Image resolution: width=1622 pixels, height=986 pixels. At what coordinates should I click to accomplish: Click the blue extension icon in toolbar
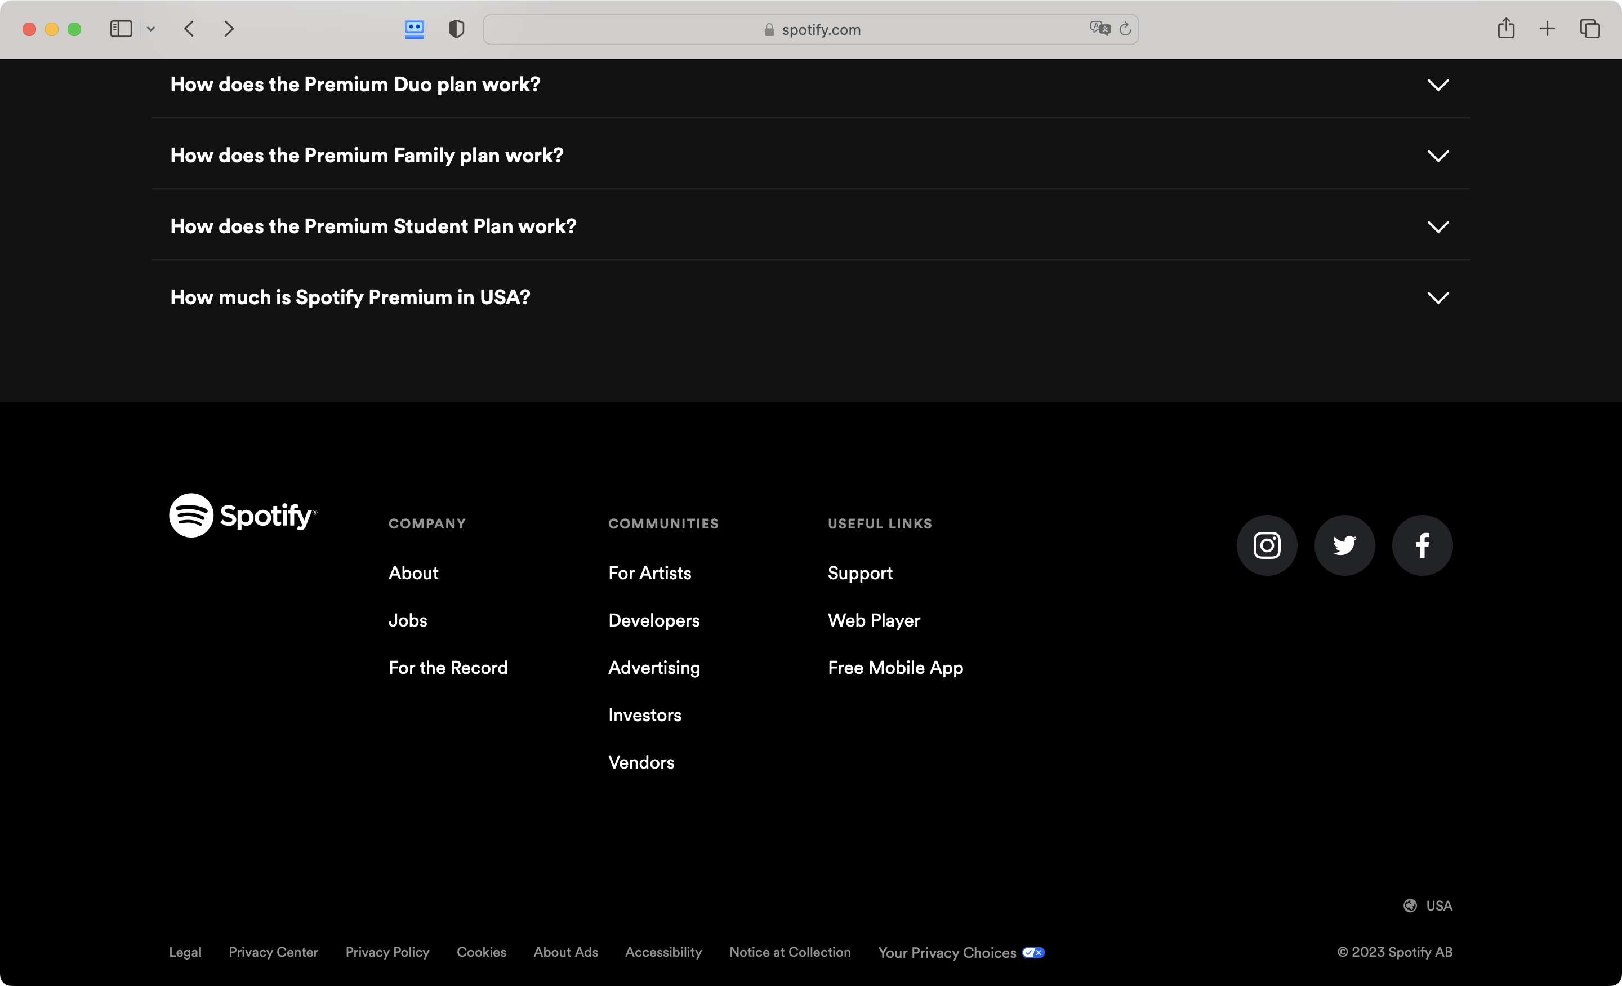point(414,29)
